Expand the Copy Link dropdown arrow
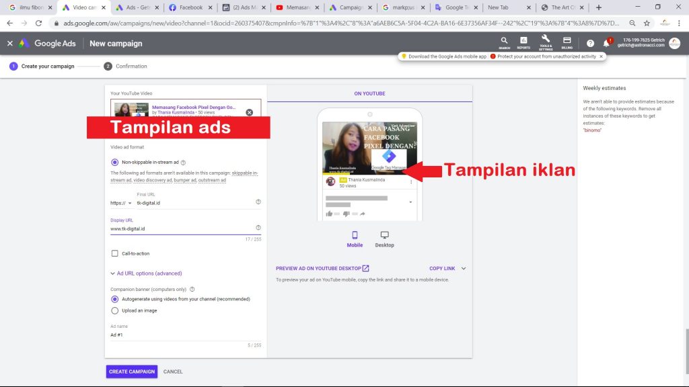689x387 pixels. coord(464,268)
